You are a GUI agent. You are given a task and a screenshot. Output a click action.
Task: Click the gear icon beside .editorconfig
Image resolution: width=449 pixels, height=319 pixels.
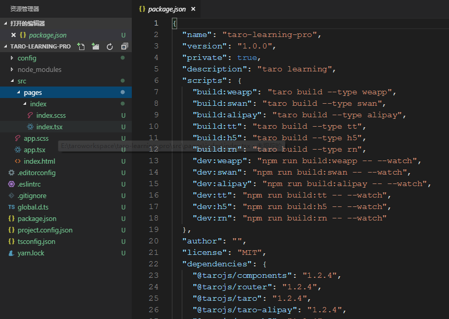[x=11, y=173]
